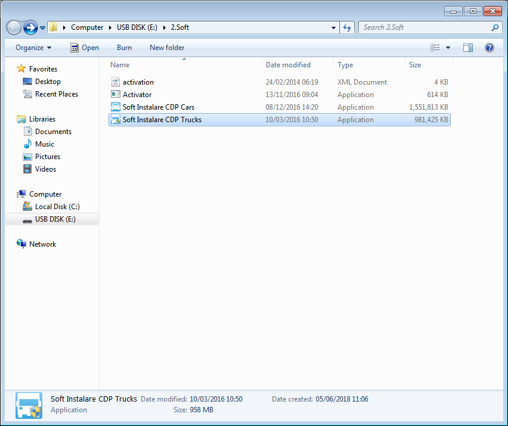Sort by Size column header
This screenshot has width=508, height=426.
point(415,65)
